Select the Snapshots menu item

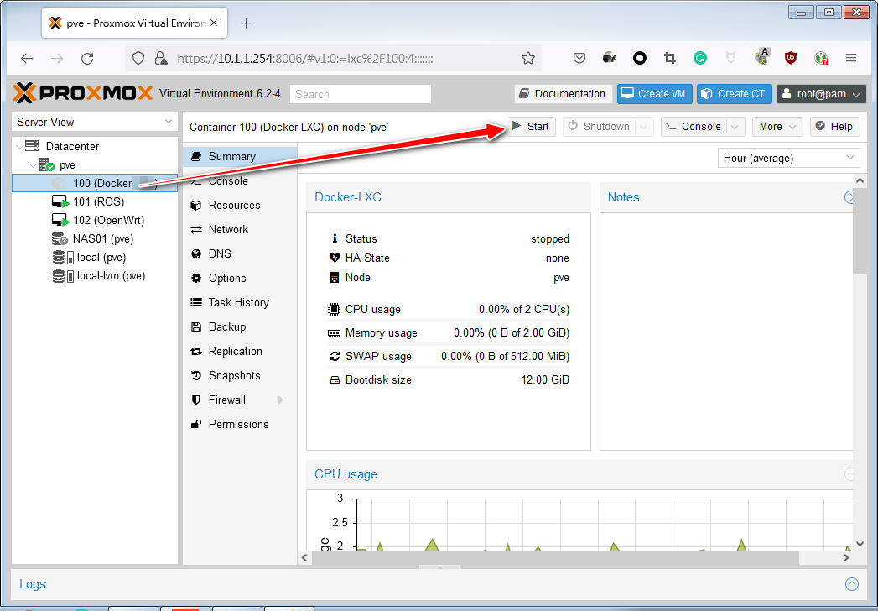pos(234,375)
